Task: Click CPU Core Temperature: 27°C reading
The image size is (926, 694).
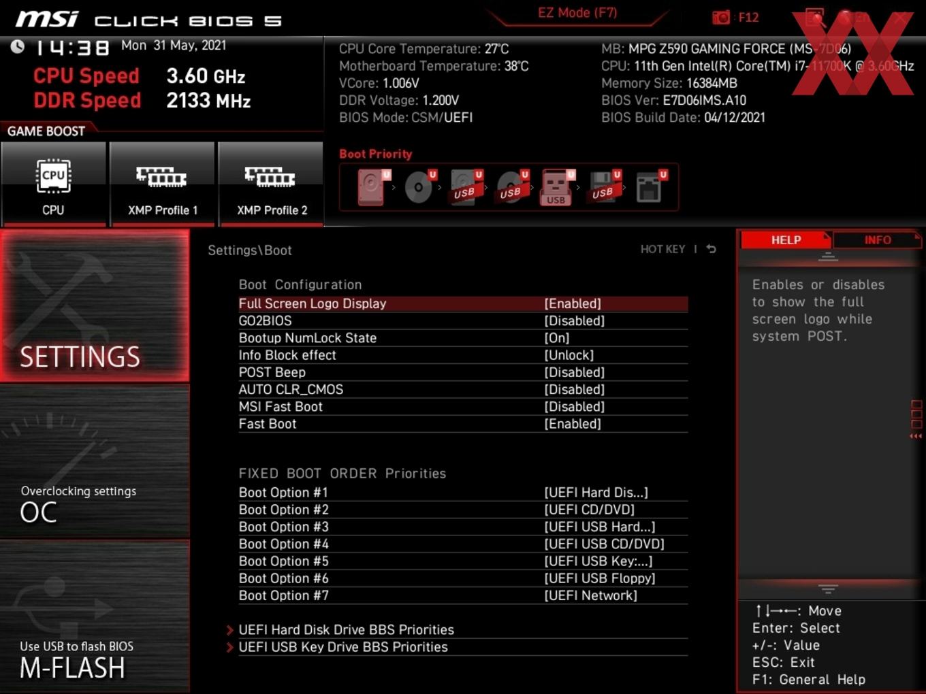Action: (x=424, y=49)
